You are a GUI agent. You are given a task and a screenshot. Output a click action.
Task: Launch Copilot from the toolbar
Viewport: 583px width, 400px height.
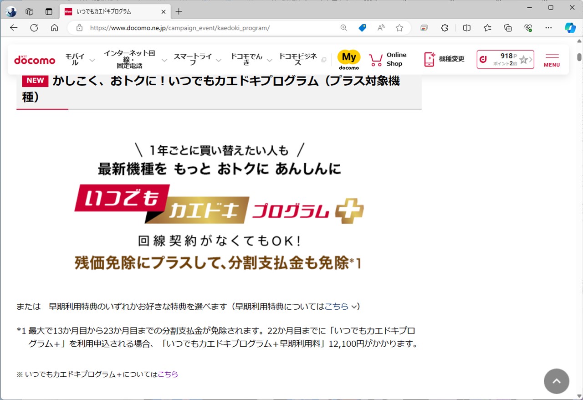[570, 28]
